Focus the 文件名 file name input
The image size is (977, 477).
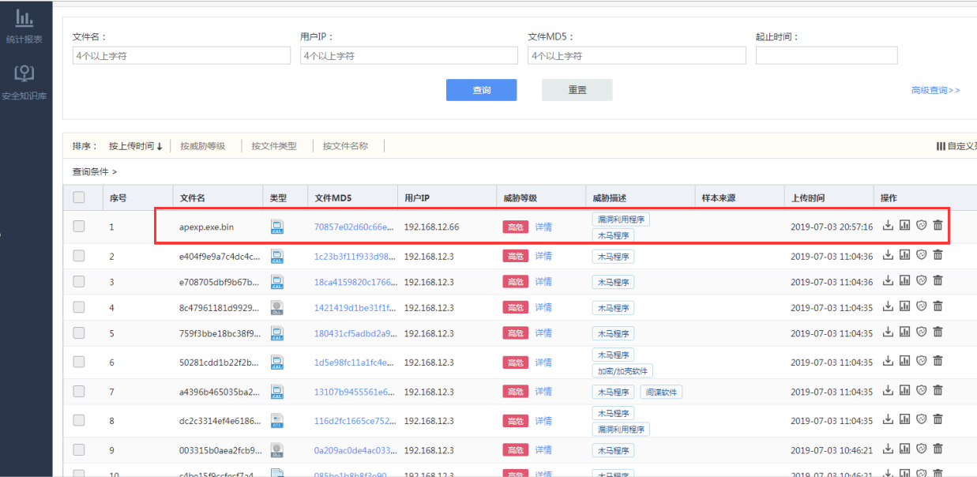182,55
